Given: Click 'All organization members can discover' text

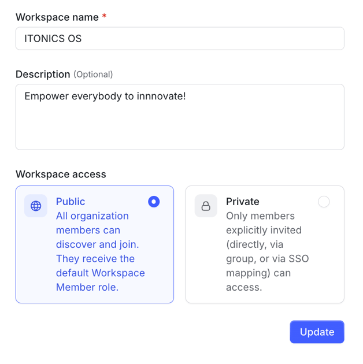Looking at the screenshot, I should pos(92,230).
